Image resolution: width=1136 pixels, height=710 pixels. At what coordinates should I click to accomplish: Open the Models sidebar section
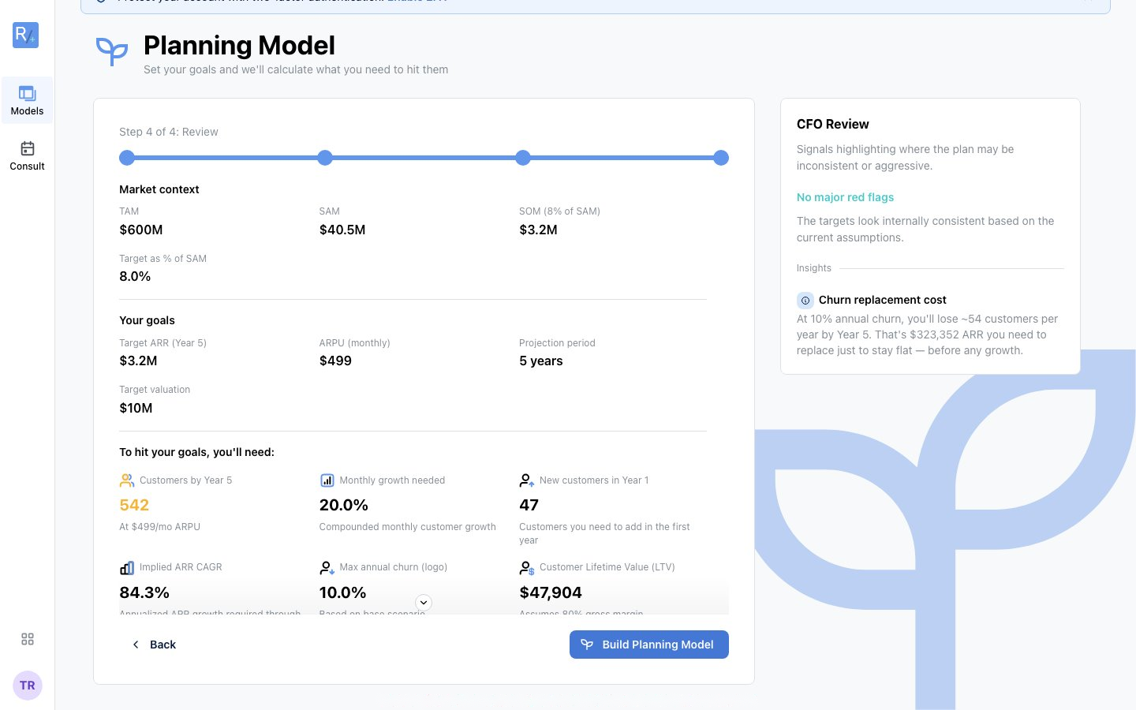27,100
